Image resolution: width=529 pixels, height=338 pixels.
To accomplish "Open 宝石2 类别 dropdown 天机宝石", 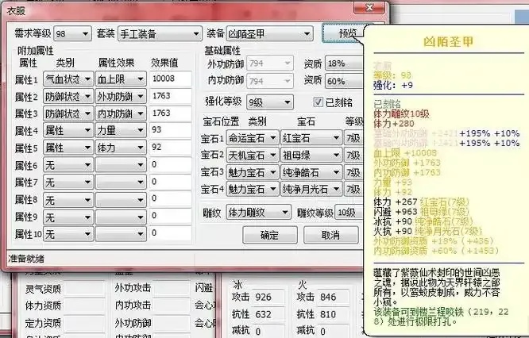I will pyautogui.click(x=253, y=155).
